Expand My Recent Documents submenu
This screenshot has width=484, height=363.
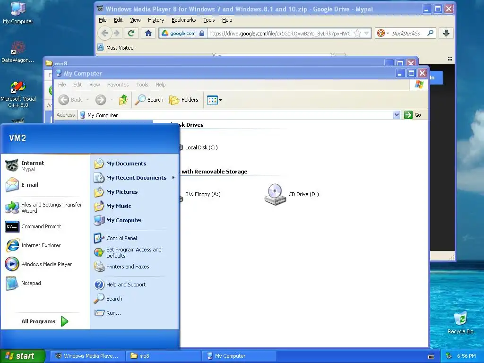[135, 178]
